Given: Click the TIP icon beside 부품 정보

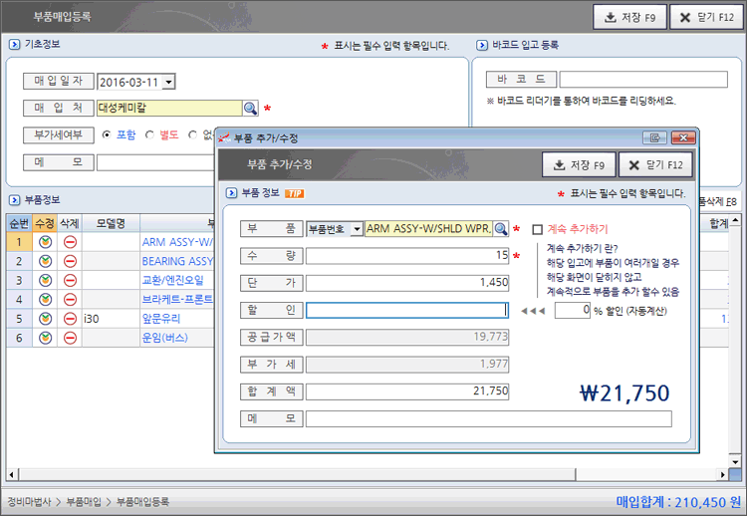Looking at the screenshot, I should tap(294, 193).
